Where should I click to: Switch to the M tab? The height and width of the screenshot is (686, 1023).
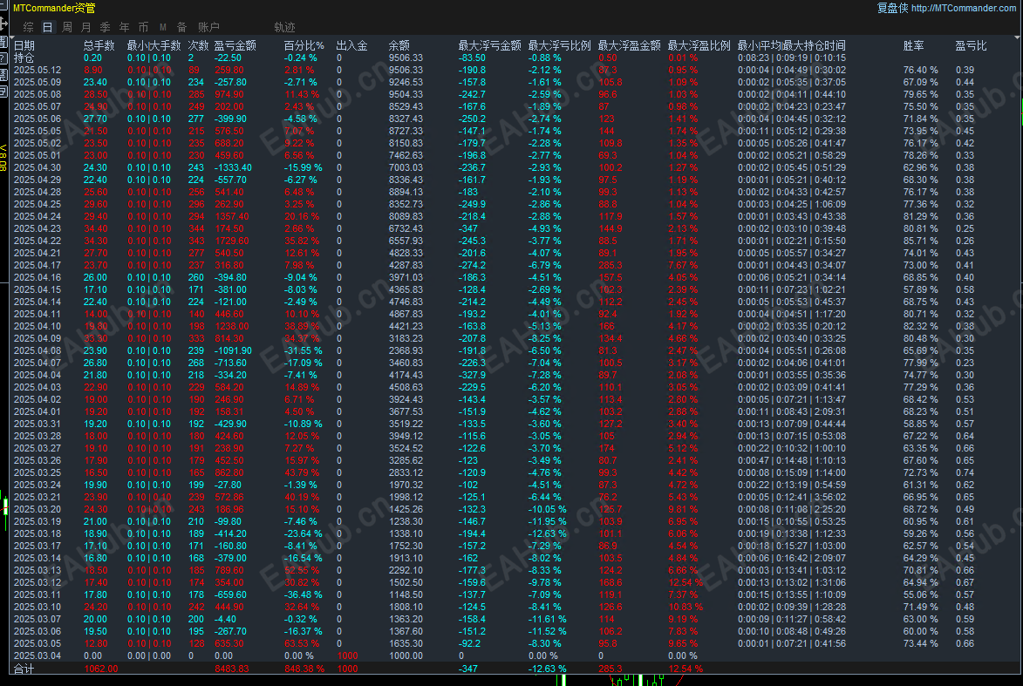(162, 27)
